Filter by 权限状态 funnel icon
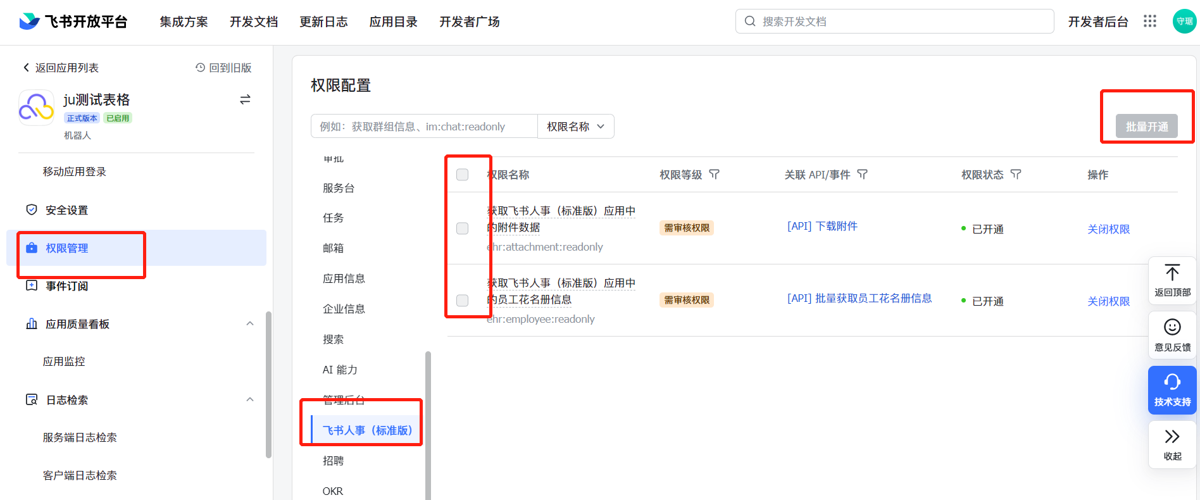Screen dimensions: 1200x500 pyautogui.click(x=1016, y=174)
